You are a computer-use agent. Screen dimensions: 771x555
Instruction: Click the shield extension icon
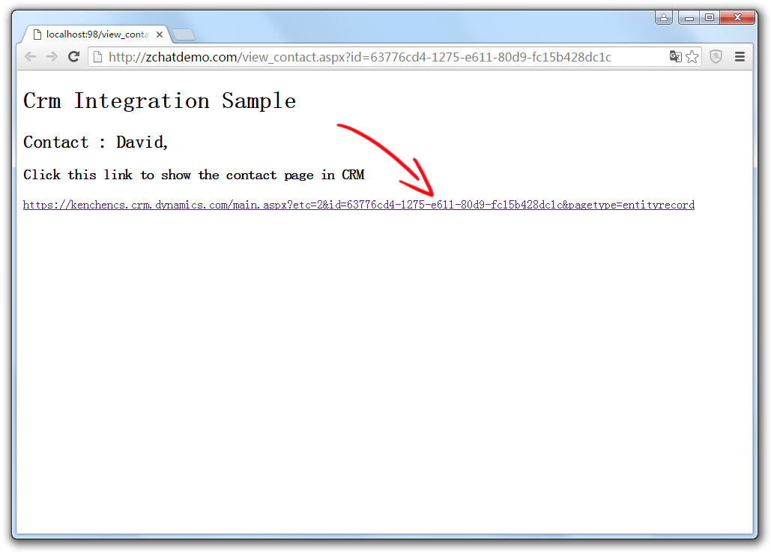coord(716,57)
